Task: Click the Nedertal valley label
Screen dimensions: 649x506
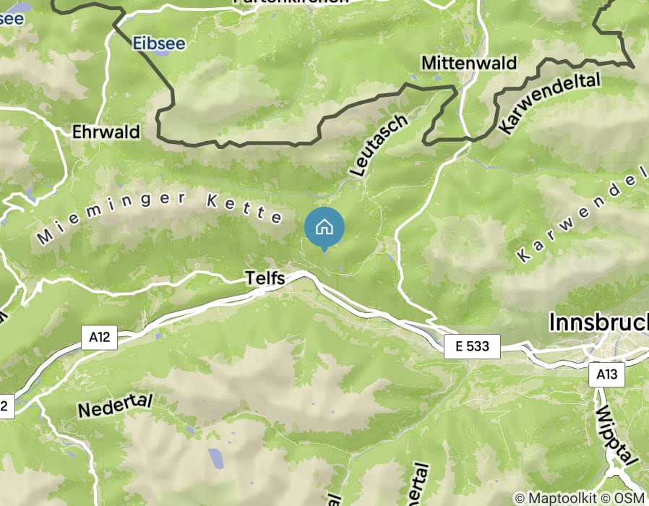Action: pyautogui.click(x=116, y=406)
